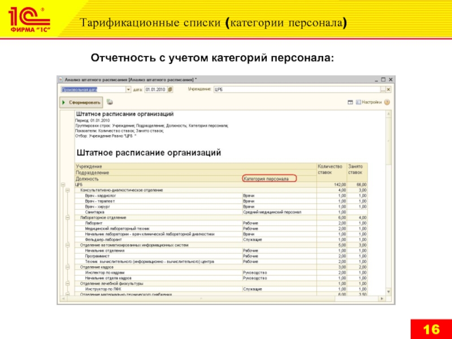Collapse Отделение лечебной физкультуры group
Screen dimensions: 452x339
pyautogui.click(x=67, y=284)
